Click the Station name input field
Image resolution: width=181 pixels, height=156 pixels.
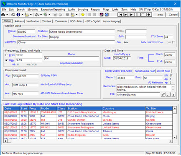(x=82, y=32)
